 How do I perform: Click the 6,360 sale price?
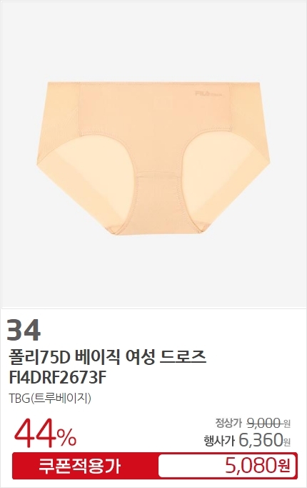pyautogui.click(x=261, y=439)
